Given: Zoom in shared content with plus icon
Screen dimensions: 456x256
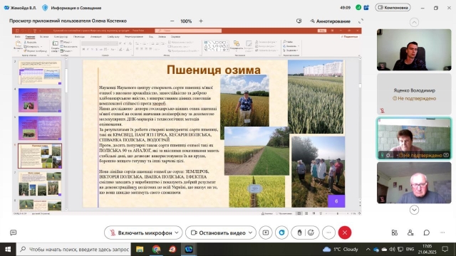Looking at the screenshot, I should [x=201, y=21].
